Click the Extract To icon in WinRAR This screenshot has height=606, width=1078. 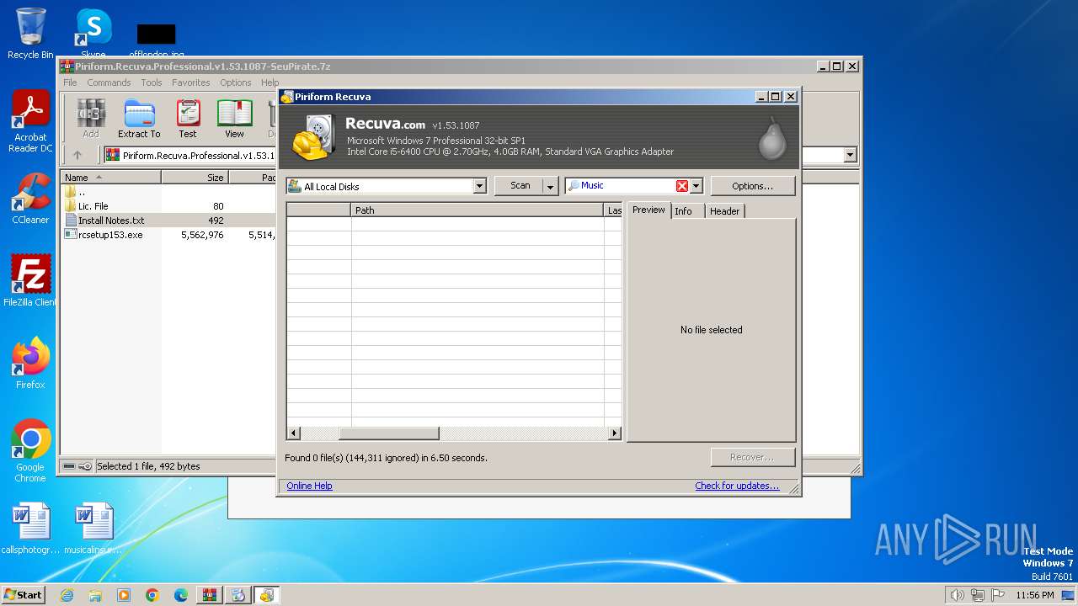click(139, 119)
